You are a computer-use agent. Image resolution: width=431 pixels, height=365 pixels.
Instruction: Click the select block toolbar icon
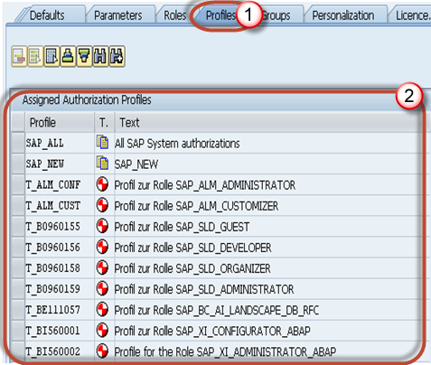[x=52, y=56]
